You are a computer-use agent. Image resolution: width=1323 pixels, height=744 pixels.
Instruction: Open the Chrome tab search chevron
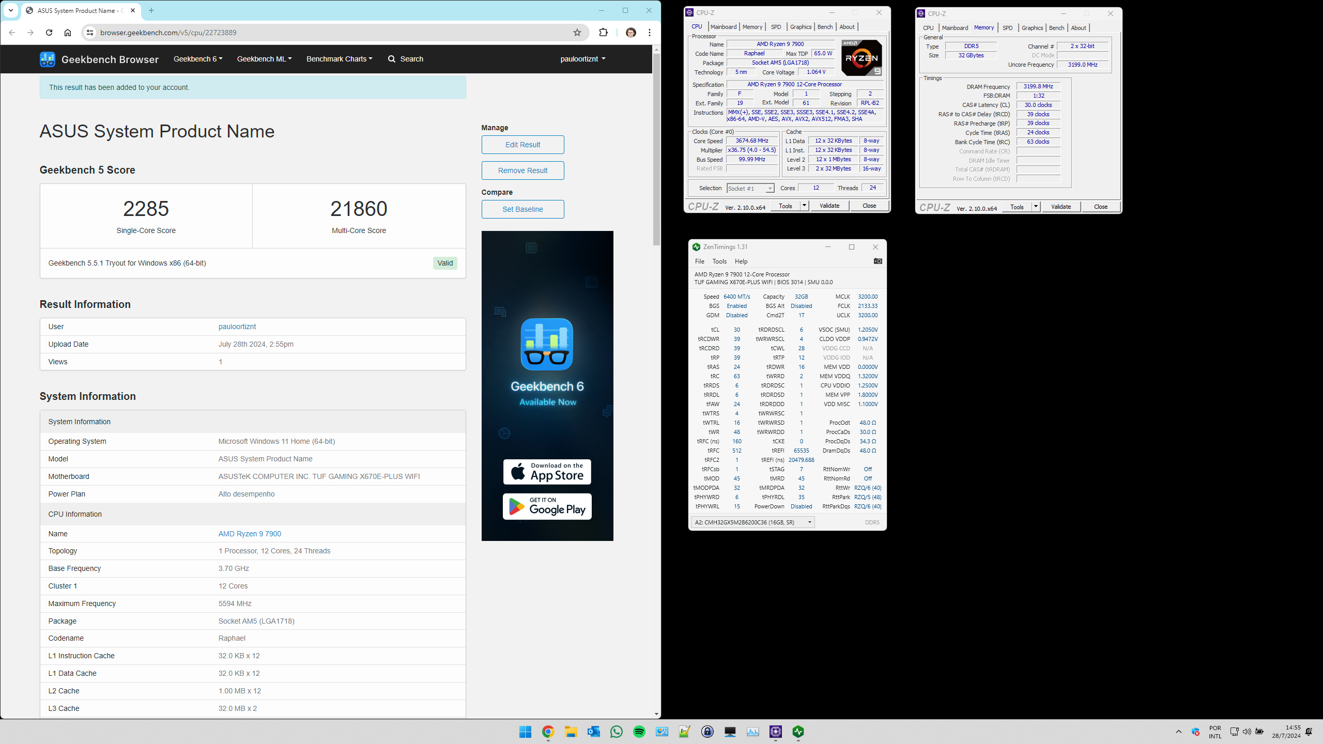[11, 10]
